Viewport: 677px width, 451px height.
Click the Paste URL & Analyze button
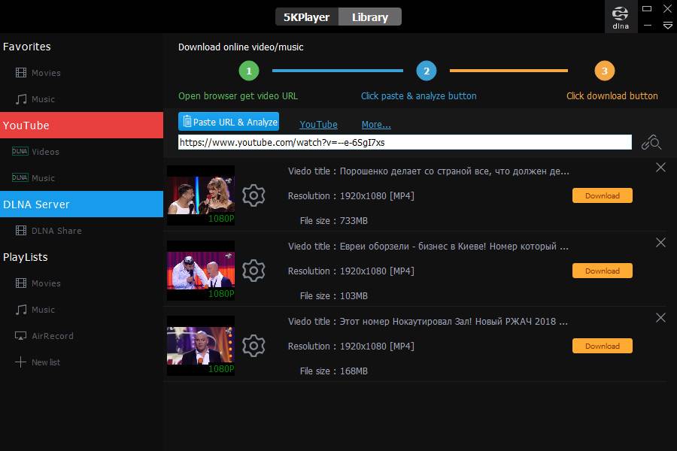(229, 122)
